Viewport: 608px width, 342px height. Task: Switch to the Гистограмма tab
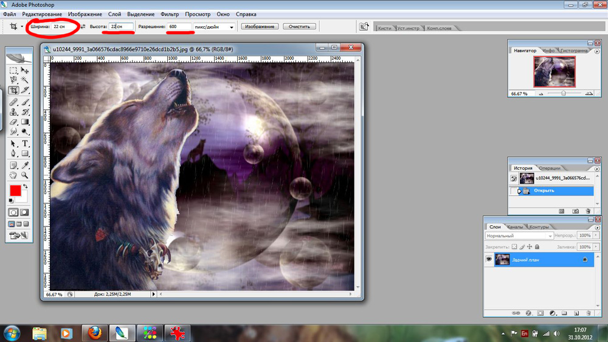574,51
